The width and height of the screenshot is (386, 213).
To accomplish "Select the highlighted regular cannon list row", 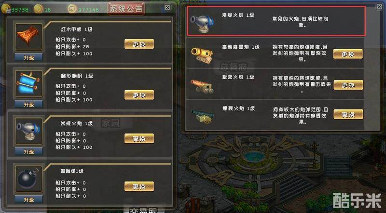I will (276, 21).
